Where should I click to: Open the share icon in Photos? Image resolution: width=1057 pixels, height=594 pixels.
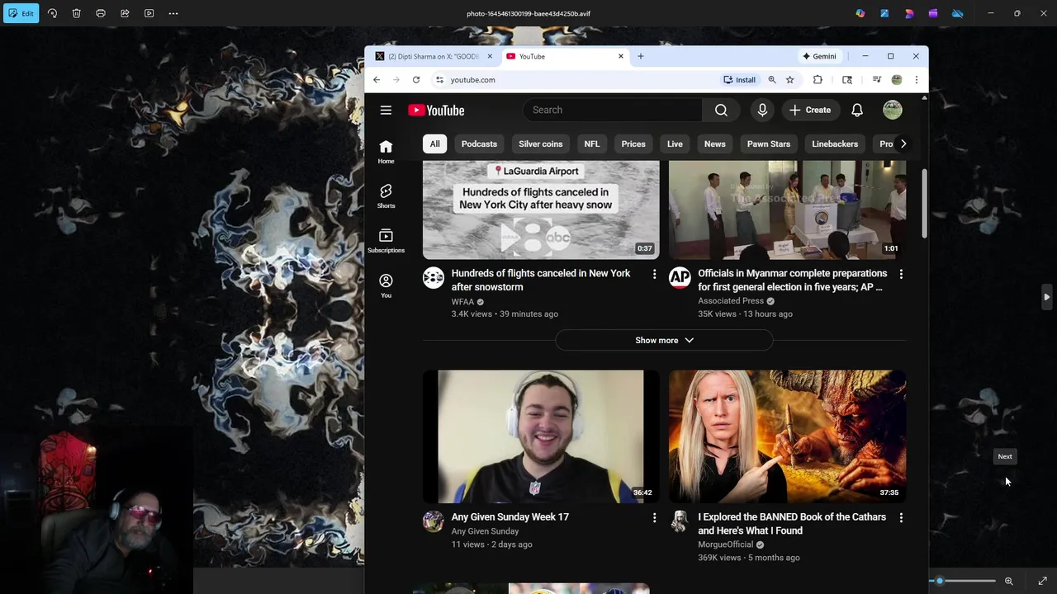pyautogui.click(x=125, y=13)
